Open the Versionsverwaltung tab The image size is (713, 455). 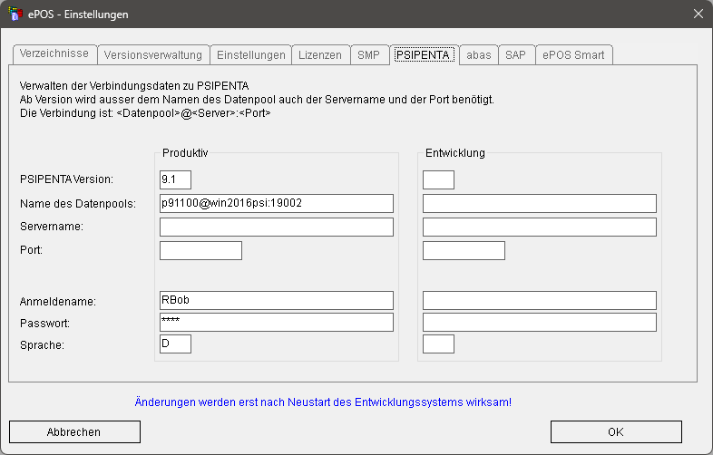153,55
